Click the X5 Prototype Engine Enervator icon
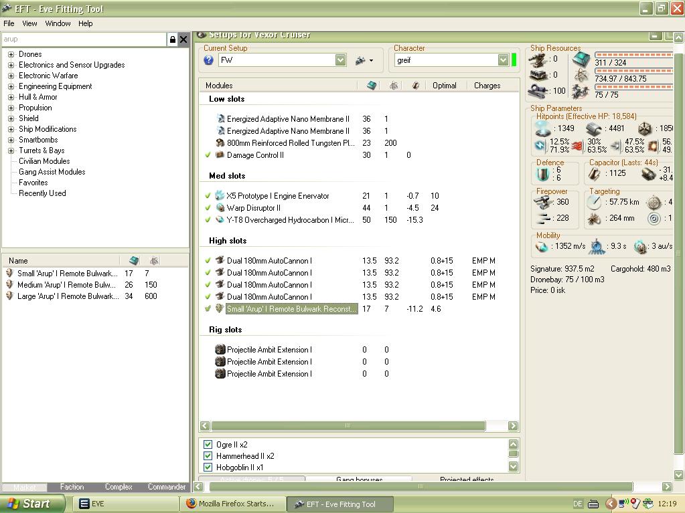 [x=220, y=196]
